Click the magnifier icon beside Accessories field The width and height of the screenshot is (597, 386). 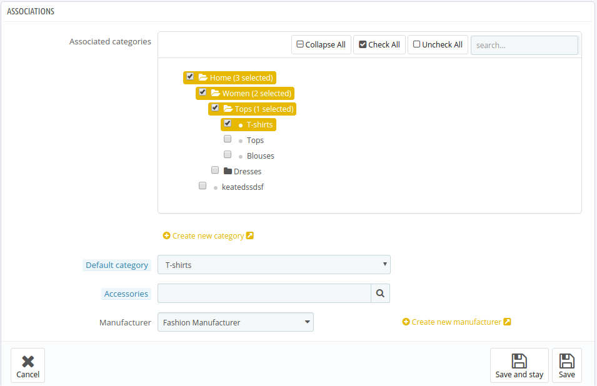[x=380, y=293]
